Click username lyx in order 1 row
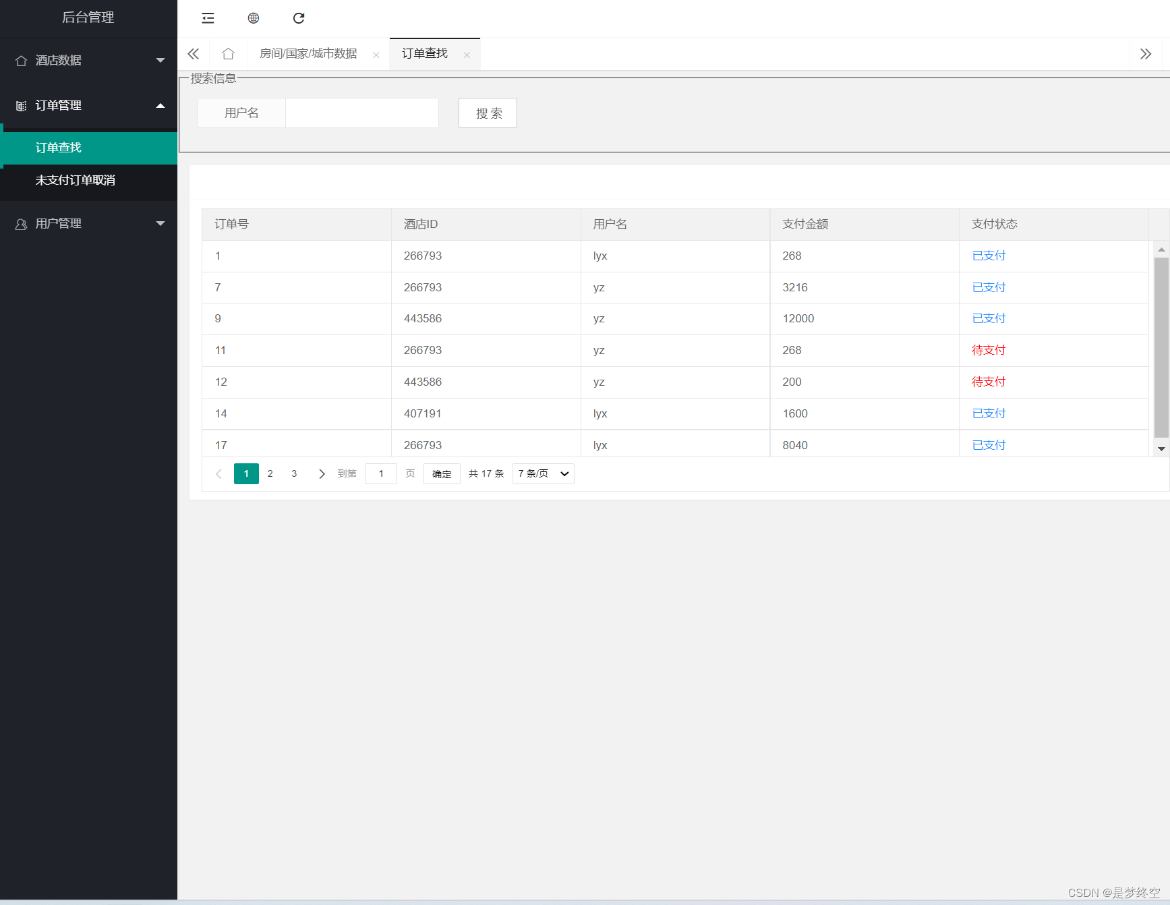The height and width of the screenshot is (905, 1170). [676, 256]
